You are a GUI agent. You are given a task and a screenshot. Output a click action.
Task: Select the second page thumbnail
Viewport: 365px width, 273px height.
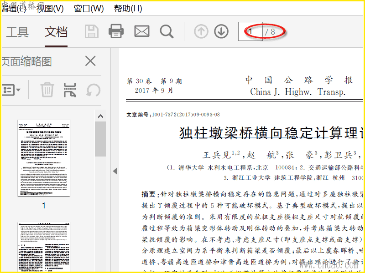tap(44, 247)
